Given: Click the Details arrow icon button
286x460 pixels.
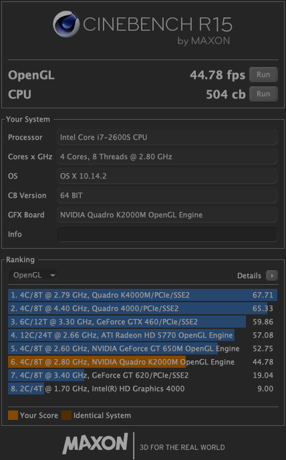Looking at the screenshot, I should click(271, 275).
